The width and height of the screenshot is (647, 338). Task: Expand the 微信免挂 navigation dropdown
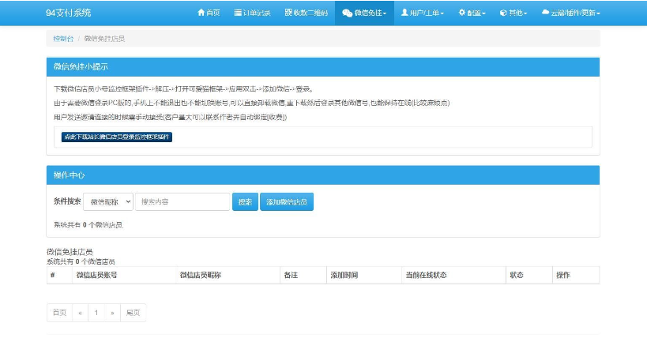coord(364,13)
